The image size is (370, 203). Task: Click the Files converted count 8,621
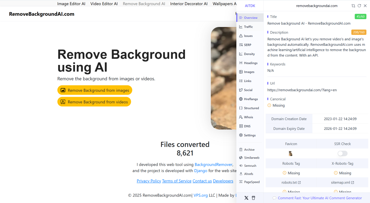click(185, 153)
